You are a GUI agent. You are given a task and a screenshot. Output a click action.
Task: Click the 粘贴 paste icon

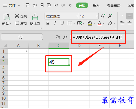(x=6, y=17)
